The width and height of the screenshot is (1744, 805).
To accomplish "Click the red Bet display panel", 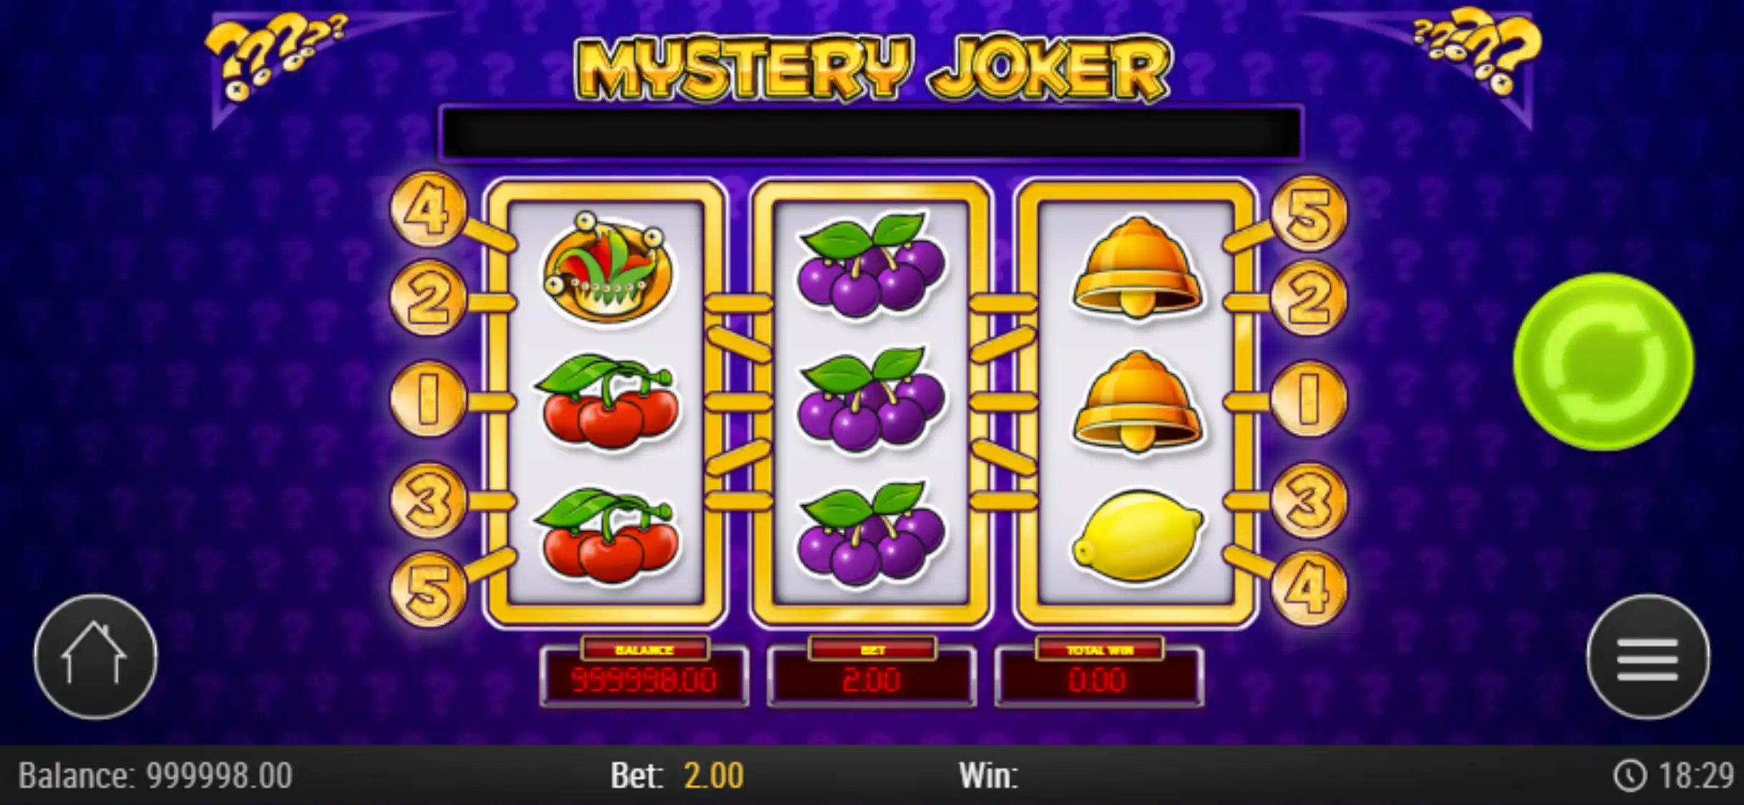I will [871, 673].
